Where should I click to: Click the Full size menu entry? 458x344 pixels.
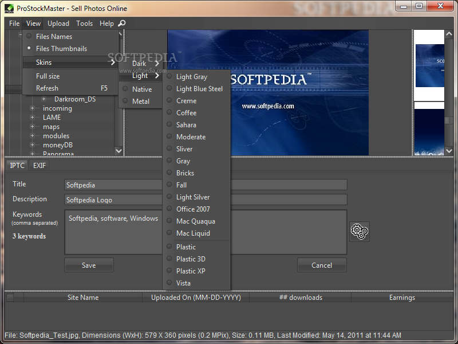point(70,76)
